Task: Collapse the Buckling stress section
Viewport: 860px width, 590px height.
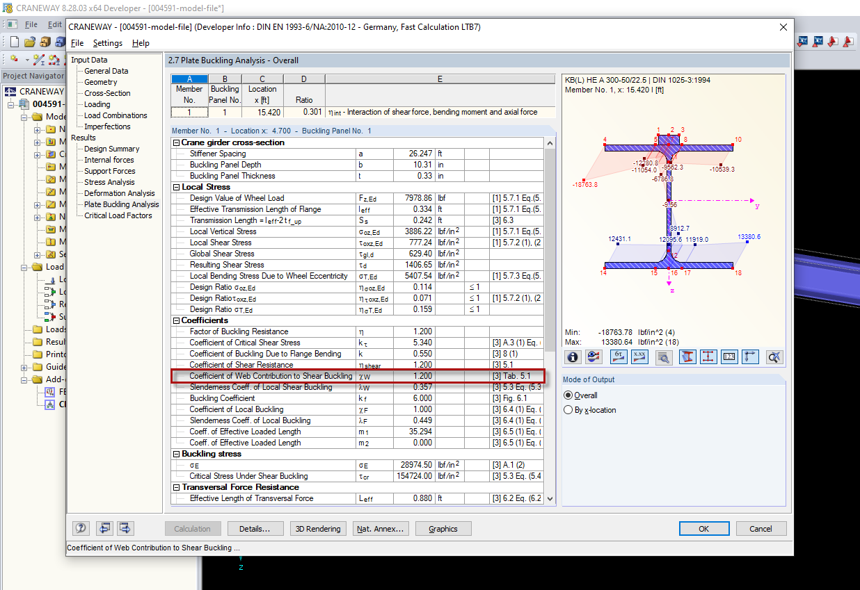Action: pyautogui.click(x=177, y=454)
